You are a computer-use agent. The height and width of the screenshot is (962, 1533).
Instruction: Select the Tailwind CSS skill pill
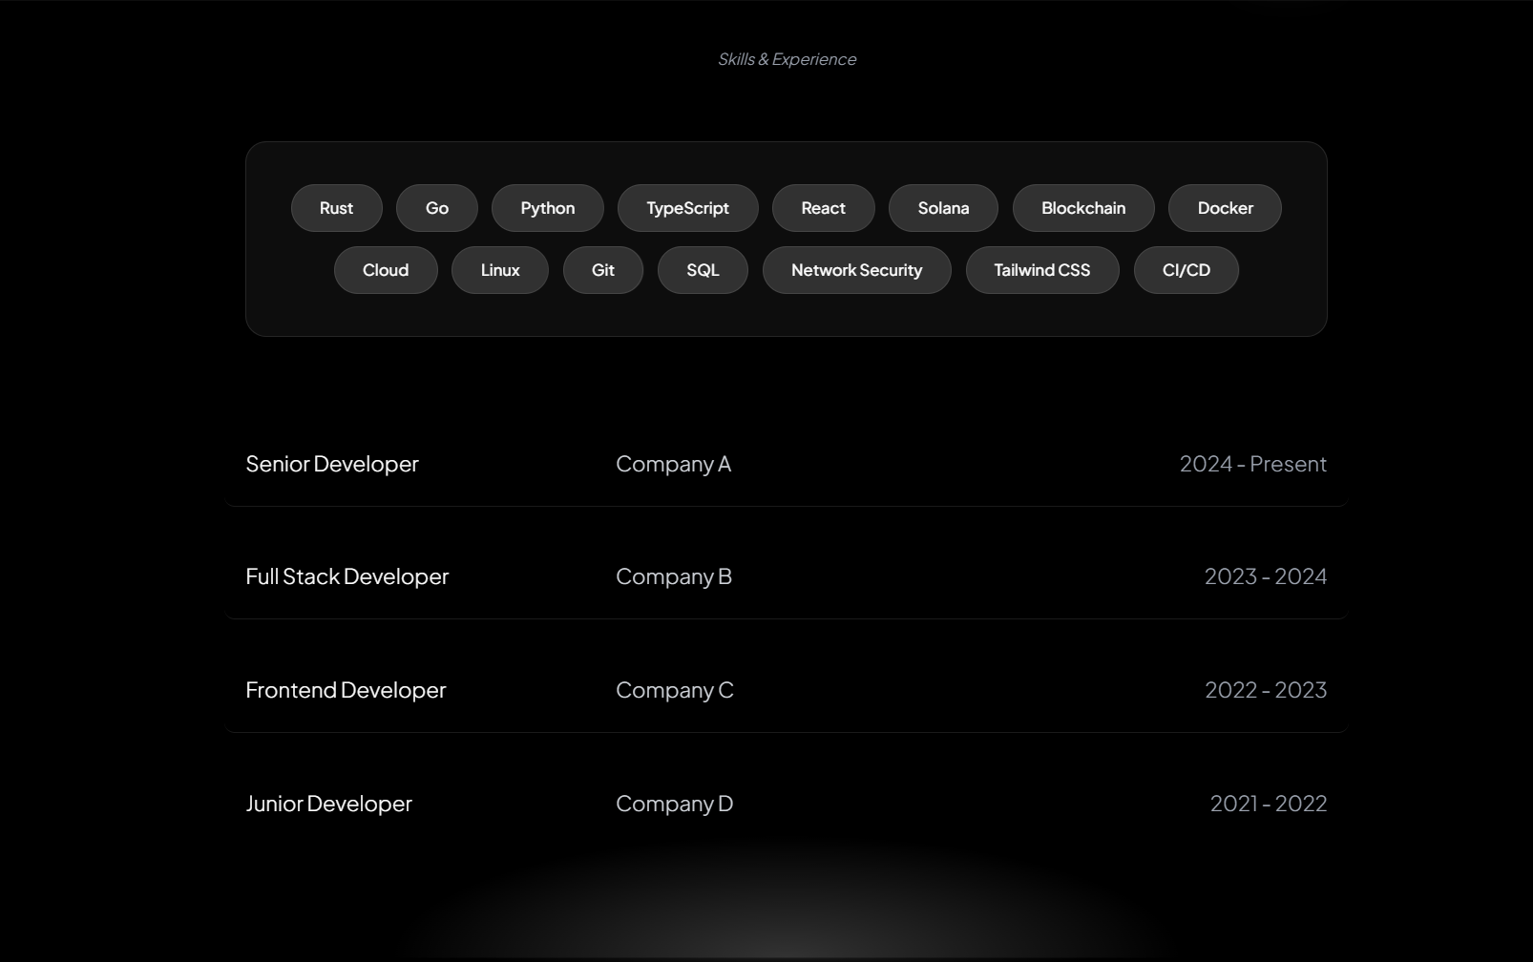1041,270
